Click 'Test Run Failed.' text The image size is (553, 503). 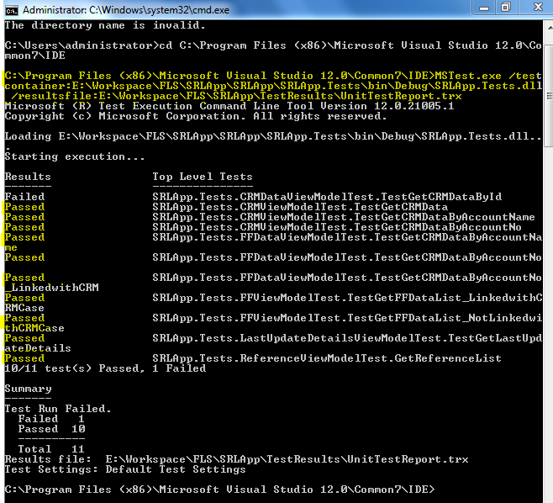click(58, 409)
